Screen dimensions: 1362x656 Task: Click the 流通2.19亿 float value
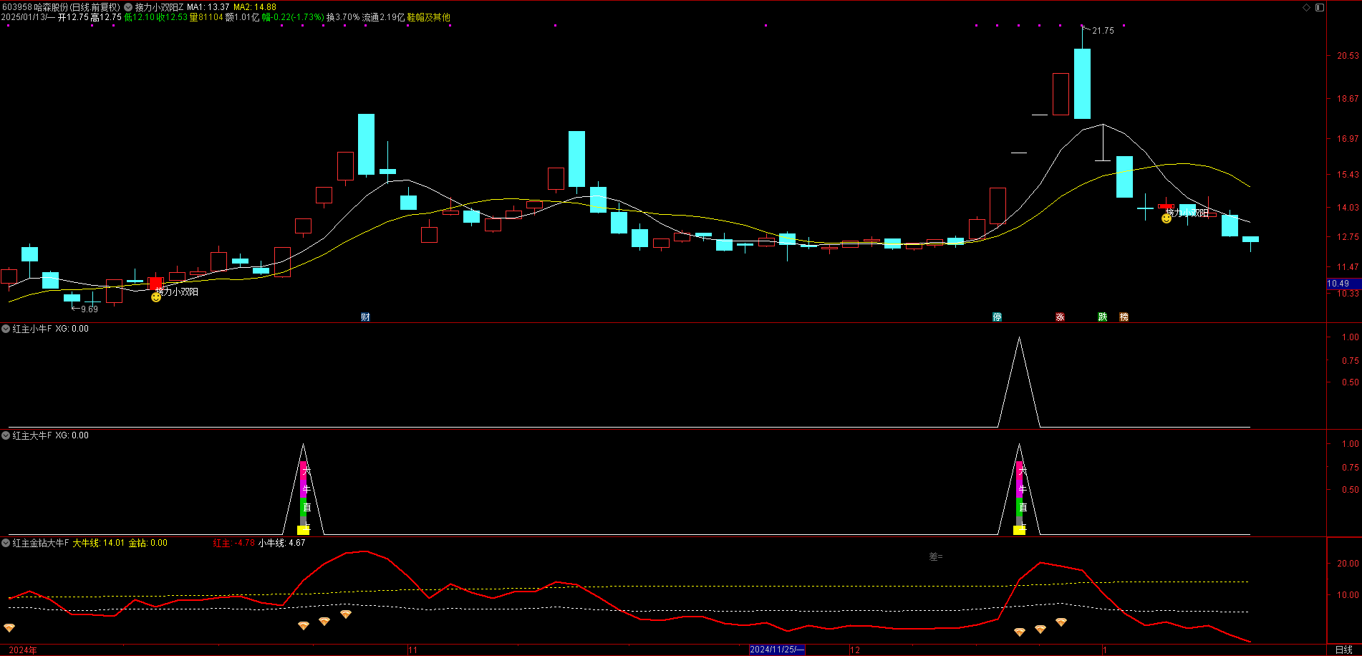coord(383,17)
